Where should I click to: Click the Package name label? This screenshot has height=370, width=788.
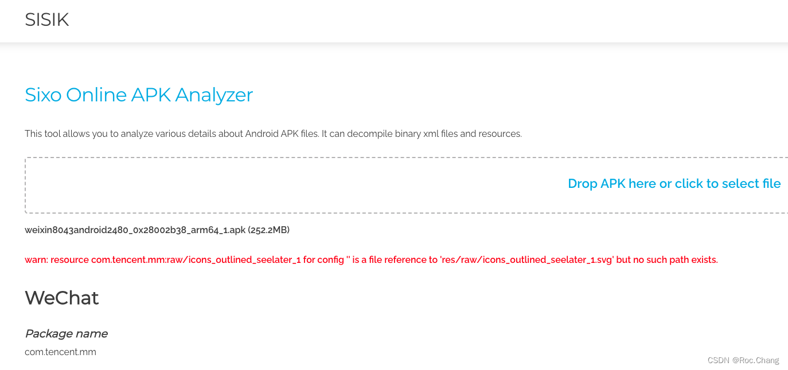tap(66, 333)
